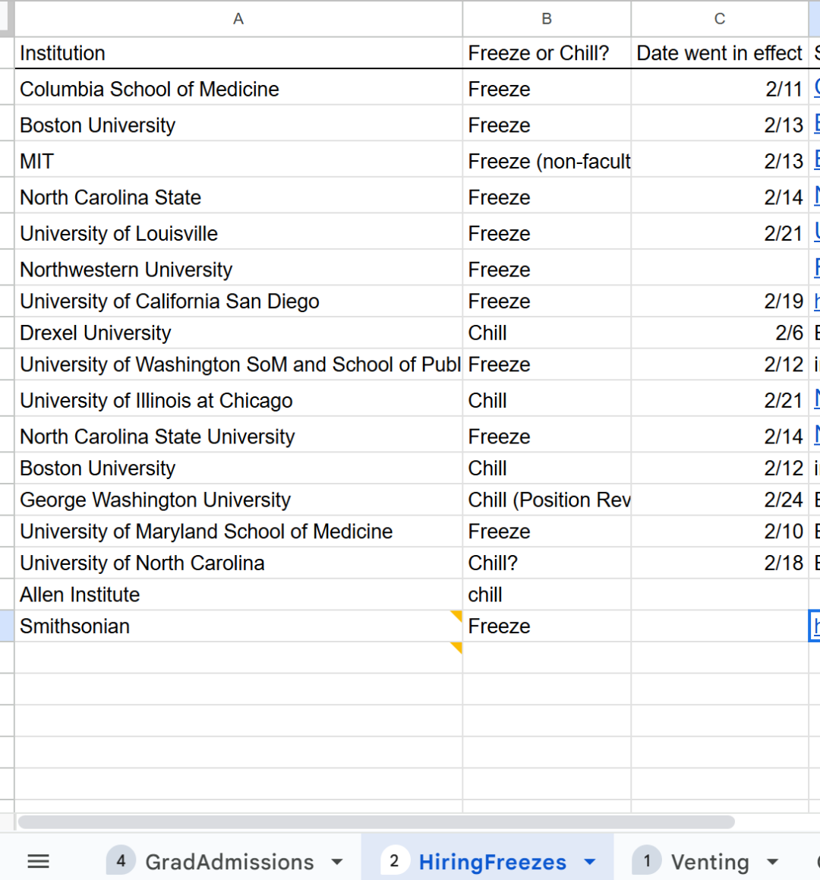The height and width of the screenshot is (880, 820).
Task: Select the 'Freeze or Chill?' header cell
Action: (547, 53)
